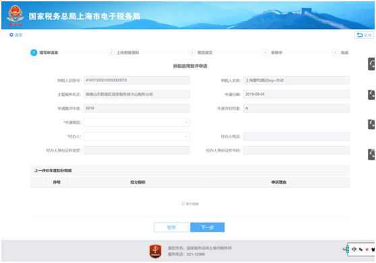Go to step 2 上传附报资料

click(x=123, y=52)
